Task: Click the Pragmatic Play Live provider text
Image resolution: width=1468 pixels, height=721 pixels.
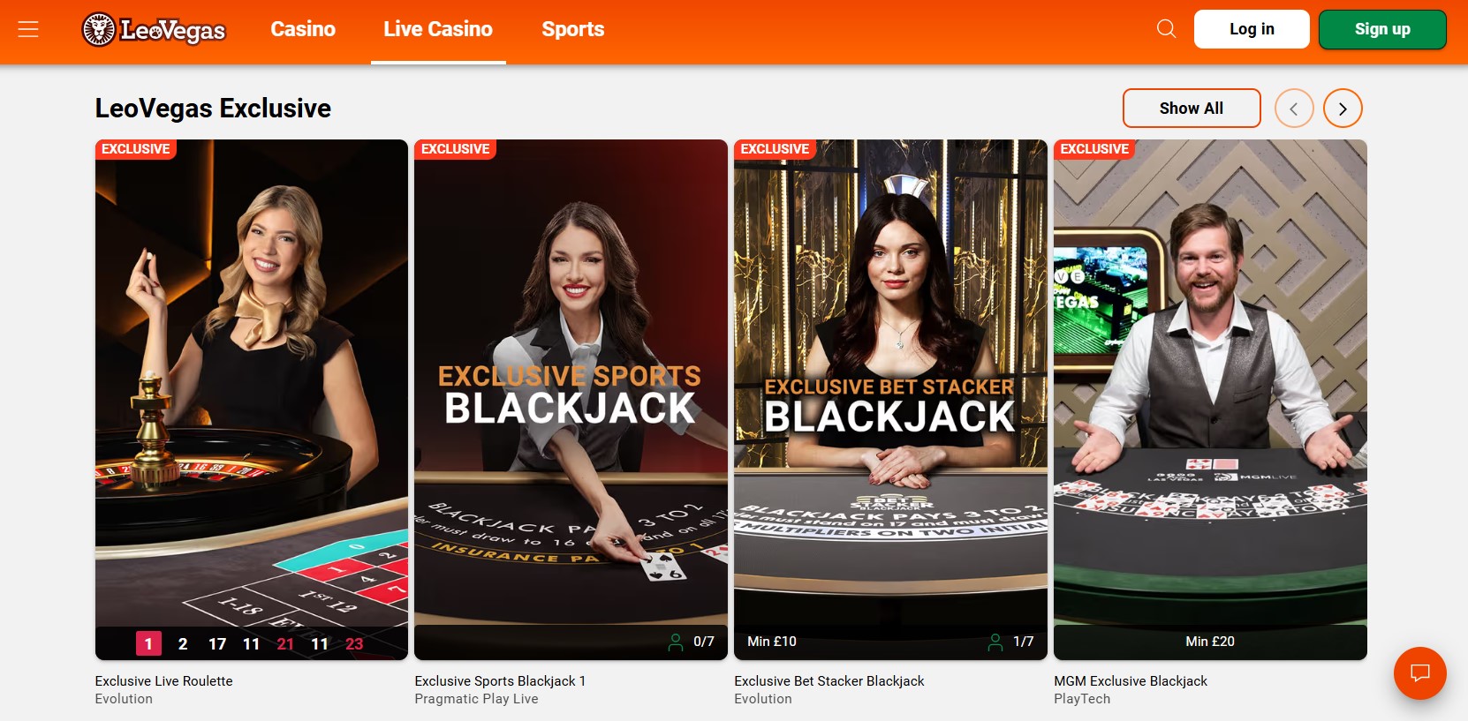Action: [x=476, y=699]
